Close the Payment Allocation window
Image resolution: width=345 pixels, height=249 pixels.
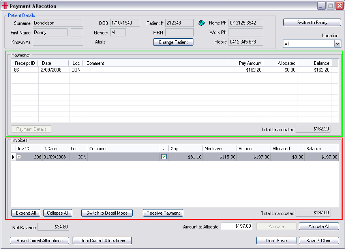pos(340,6)
